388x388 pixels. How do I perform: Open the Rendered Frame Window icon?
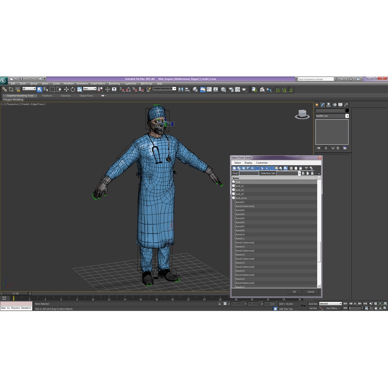[237, 89]
